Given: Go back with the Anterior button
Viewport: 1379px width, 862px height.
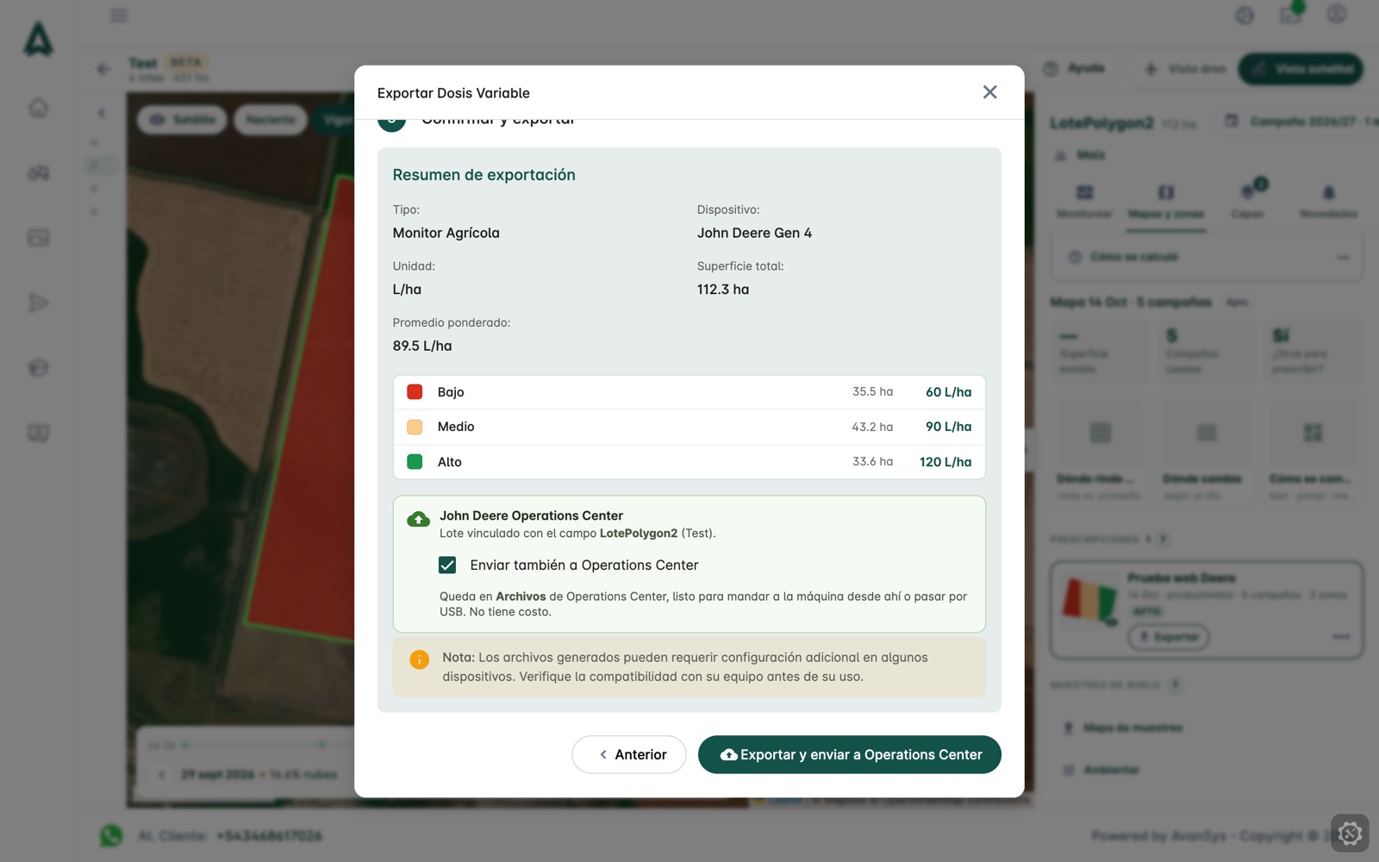Looking at the screenshot, I should [x=629, y=754].
